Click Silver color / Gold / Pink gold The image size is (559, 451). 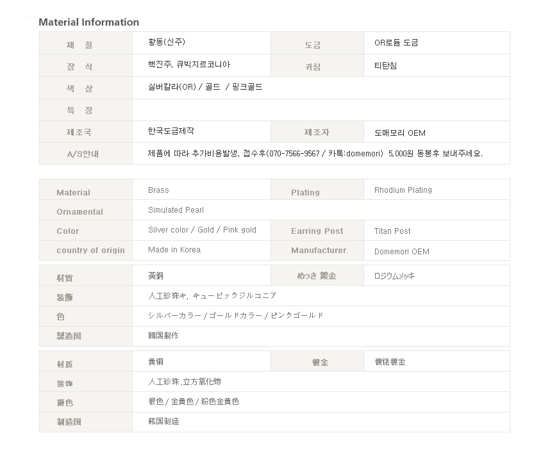tap(202, 230)
